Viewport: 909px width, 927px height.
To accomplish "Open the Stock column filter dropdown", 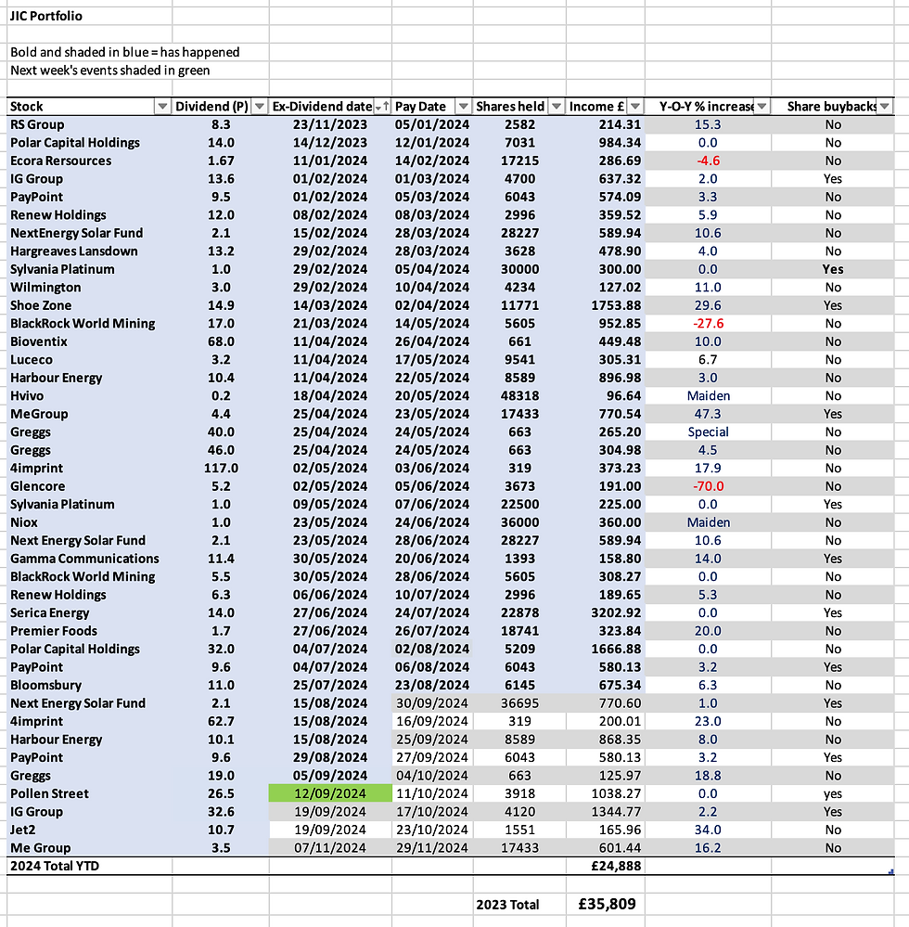I will (x=162, y=107).
